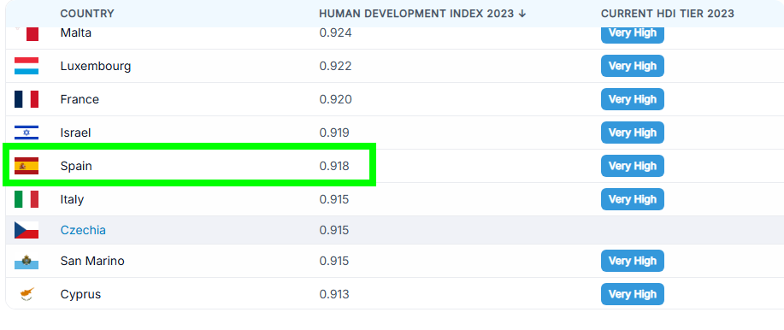Click Czechia's HDI value 0.915
Image resolution: width=784 pixels, height=330 pixels.
point(334,230)
